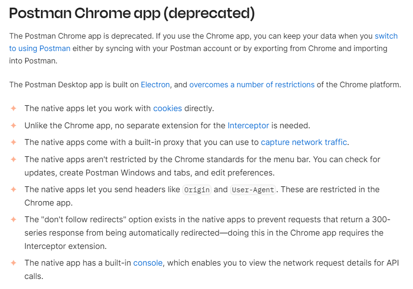The image size is (413, 289).
Task: Click the star bullet beside menu bar item
Action: tap(13, 159)
